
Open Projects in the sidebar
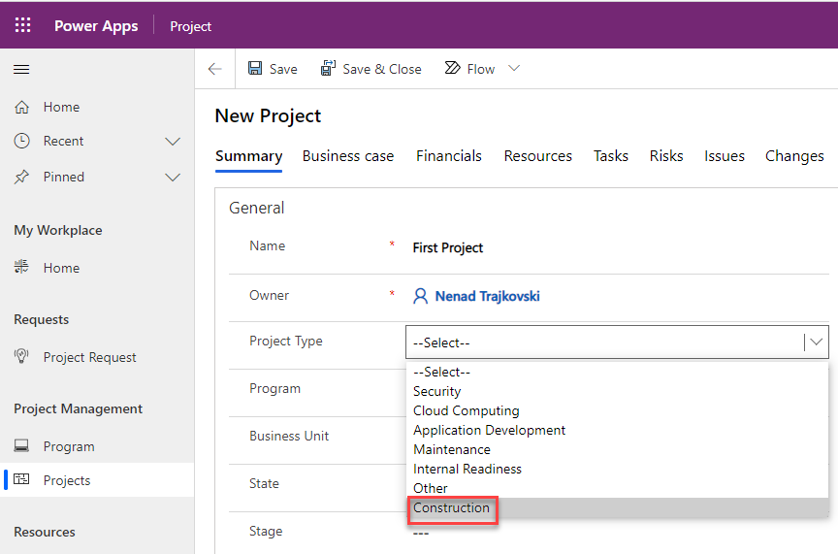click(66, 480)
